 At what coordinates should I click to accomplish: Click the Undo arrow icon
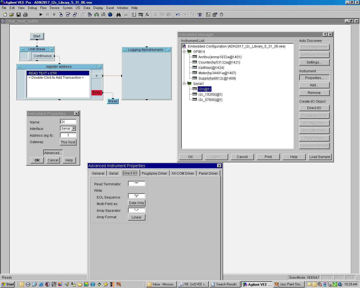(x=178, y=15)
